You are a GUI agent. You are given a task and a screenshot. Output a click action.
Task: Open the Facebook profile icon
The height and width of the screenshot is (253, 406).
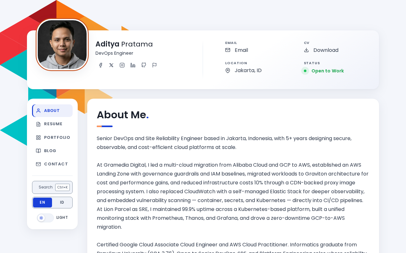[x=101, y=65]
